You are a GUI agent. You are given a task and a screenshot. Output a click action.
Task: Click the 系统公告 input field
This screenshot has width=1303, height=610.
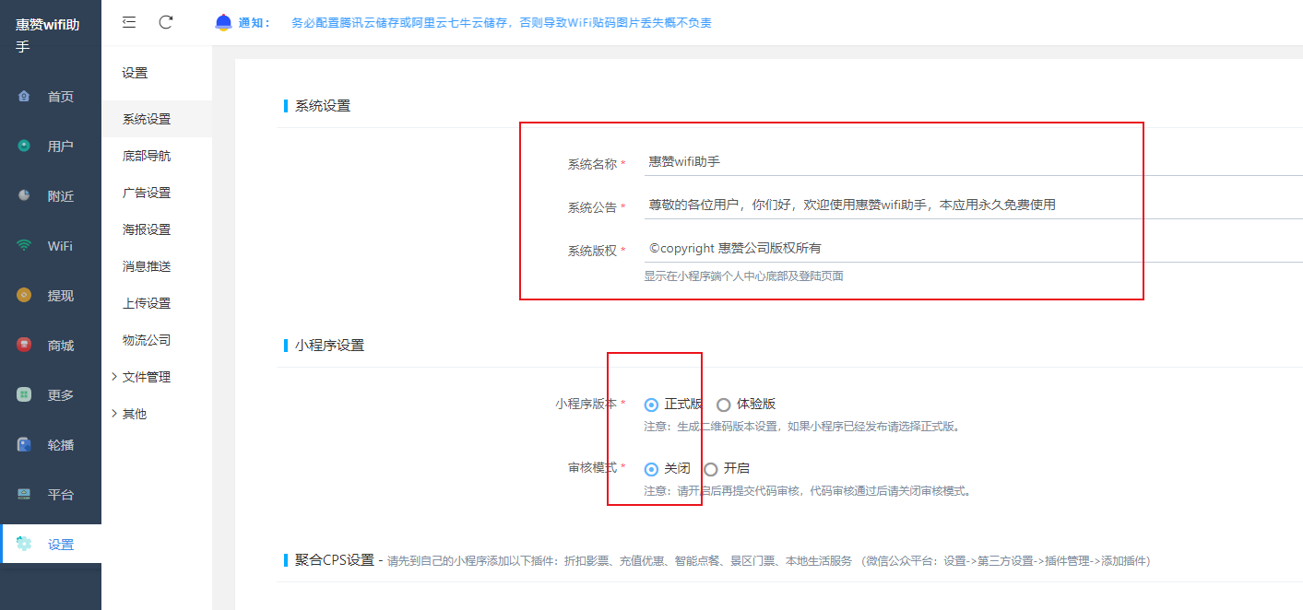[973, 205]
